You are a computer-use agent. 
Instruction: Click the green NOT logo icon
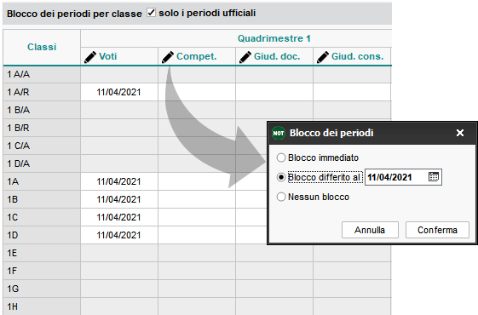click(x=279, y=133)
